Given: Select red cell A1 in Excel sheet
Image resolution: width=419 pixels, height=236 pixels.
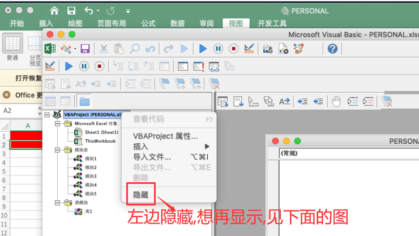Looking at the screenshot, I should coord(26,136).
